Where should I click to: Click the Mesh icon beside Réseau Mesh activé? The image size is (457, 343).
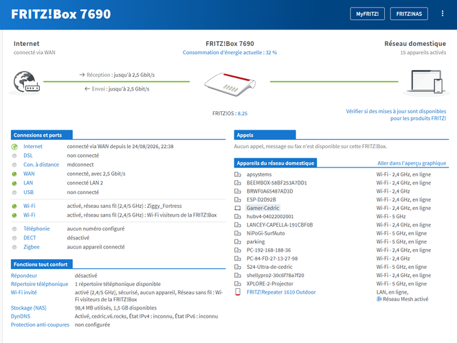tap(379, 299)
